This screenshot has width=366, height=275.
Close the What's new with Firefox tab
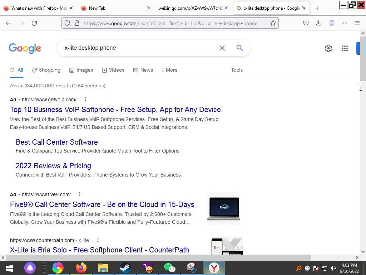point(71,8)
